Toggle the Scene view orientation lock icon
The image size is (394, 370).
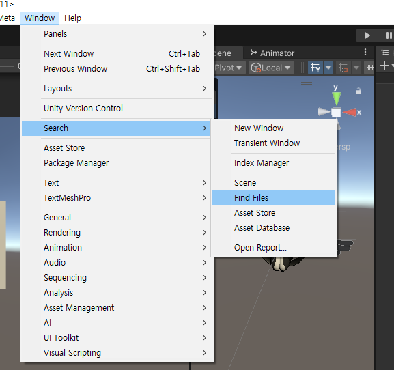(x=358, y=91)
